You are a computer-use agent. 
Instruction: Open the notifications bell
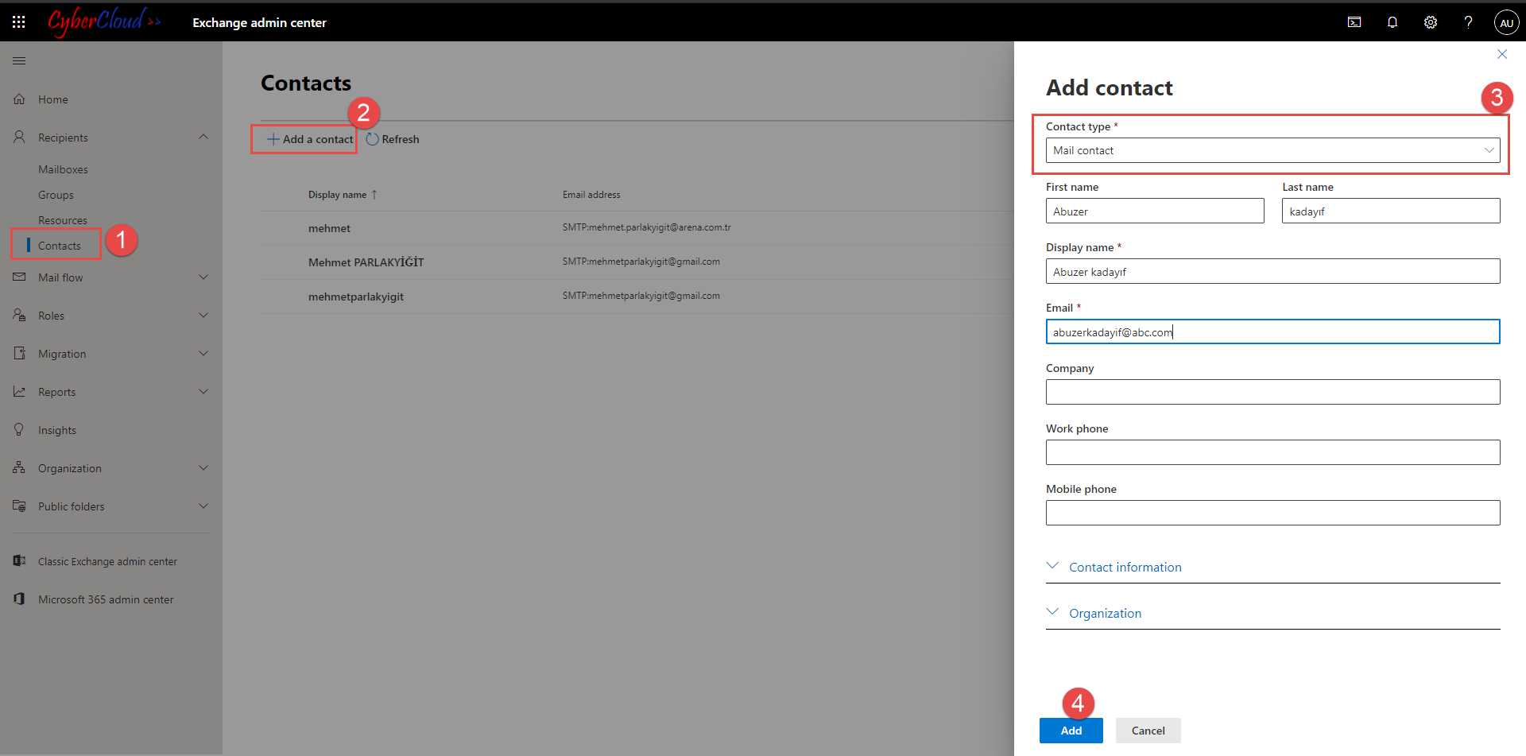[1392, 22]
